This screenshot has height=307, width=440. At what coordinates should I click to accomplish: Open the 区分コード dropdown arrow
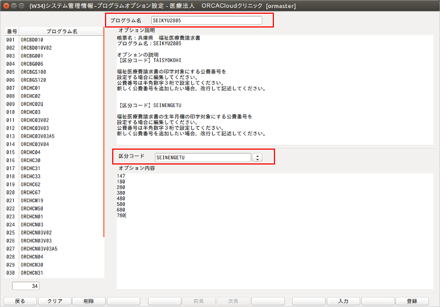257,157
